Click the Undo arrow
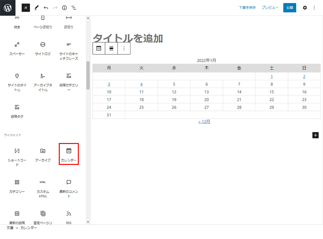 click(46, 8)
